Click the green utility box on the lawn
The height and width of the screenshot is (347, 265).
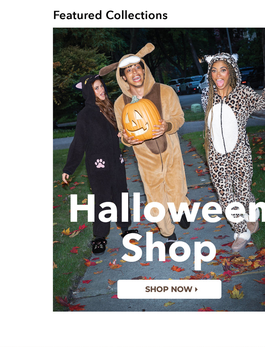tap(196, 108)
